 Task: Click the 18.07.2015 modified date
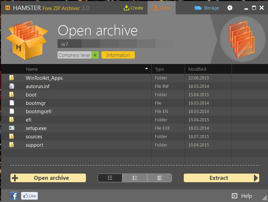[x=199, y=137]
